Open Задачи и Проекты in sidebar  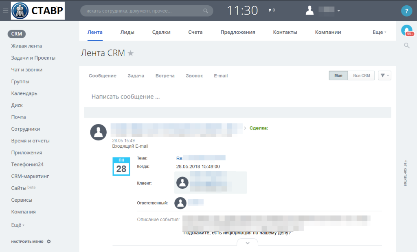click(x=33, y=58)
